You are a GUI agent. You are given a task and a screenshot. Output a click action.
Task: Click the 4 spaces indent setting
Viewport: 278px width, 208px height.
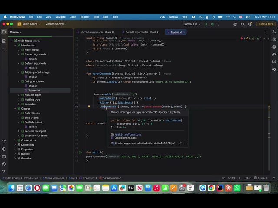click(261, 178)
